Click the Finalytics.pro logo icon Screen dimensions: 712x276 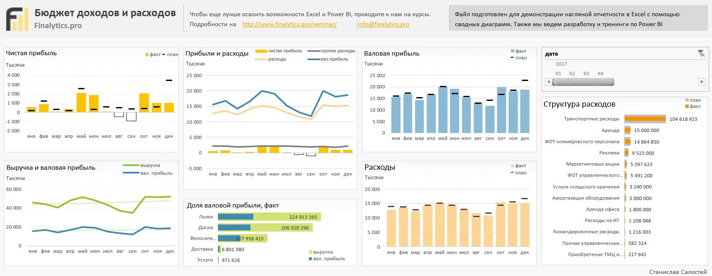pos(17,20)
